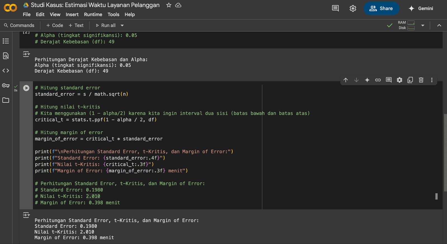This screenshot has width=447, height=244.
Task: Add a new Code cell
Action: coord(55,25)
